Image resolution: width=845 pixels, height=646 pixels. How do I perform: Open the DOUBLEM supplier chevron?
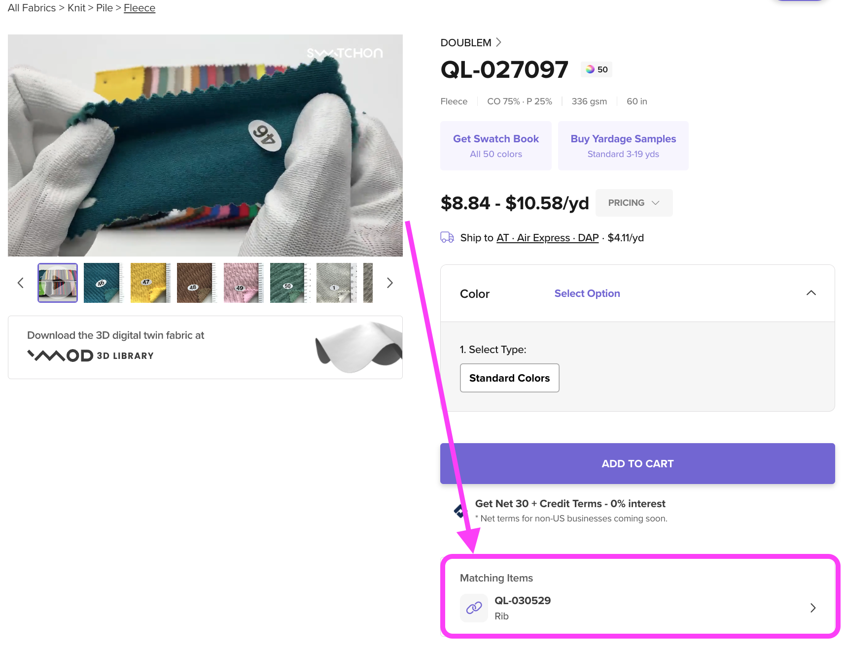click(498, 42)
